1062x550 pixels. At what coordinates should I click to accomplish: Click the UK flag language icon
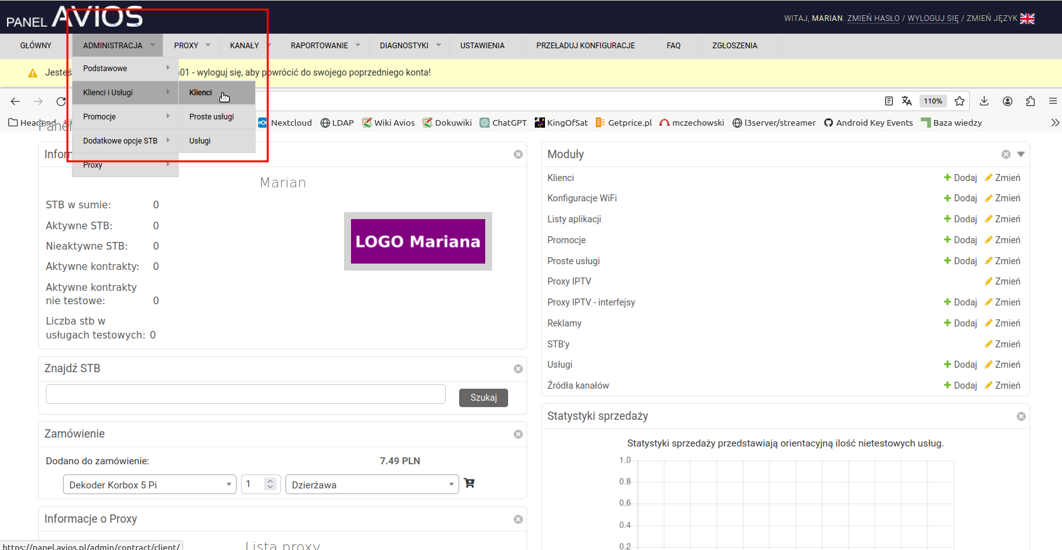1027,18
